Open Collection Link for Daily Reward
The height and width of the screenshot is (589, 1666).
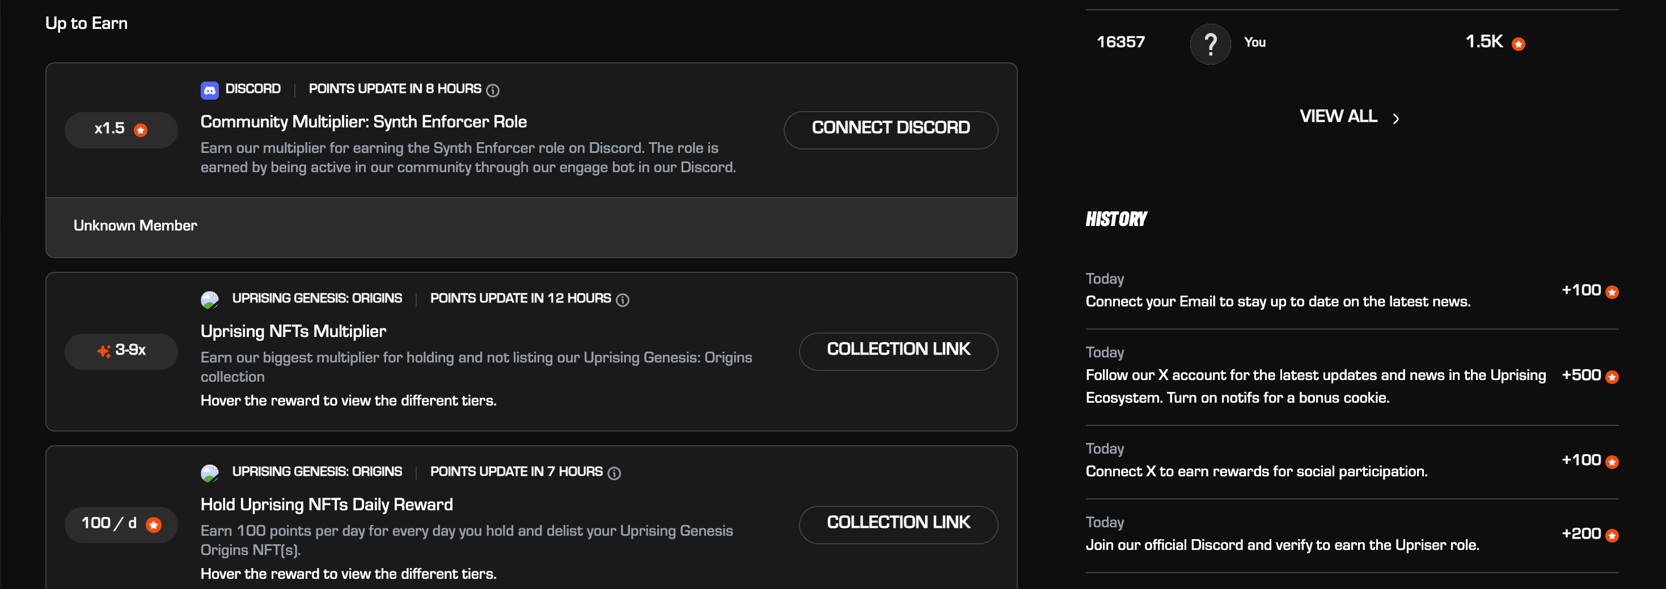[x=898, y=523]
